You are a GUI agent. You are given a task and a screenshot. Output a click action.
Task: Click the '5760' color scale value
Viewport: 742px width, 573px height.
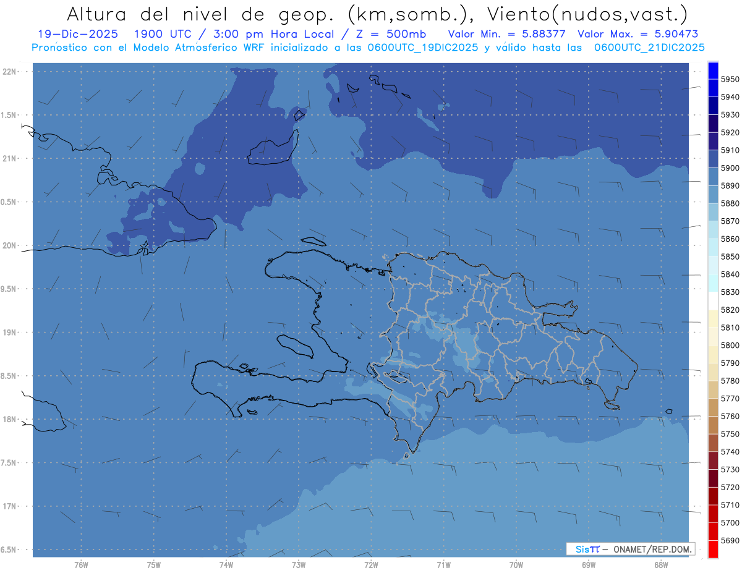pyautogui.click(x=730, y=417)
